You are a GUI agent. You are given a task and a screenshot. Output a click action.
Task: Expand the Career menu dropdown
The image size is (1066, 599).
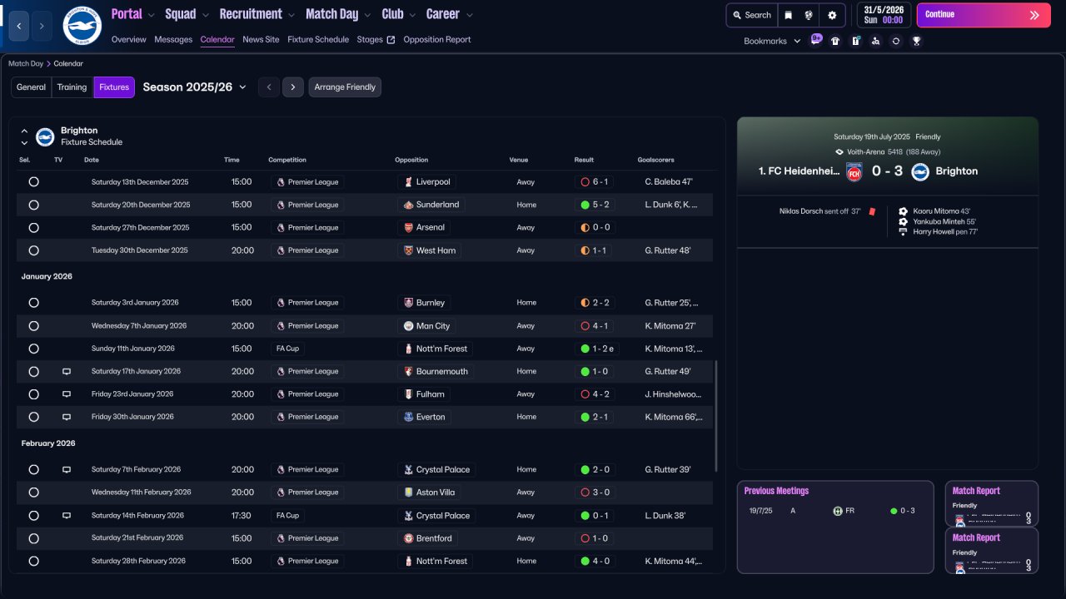(469, 15)
